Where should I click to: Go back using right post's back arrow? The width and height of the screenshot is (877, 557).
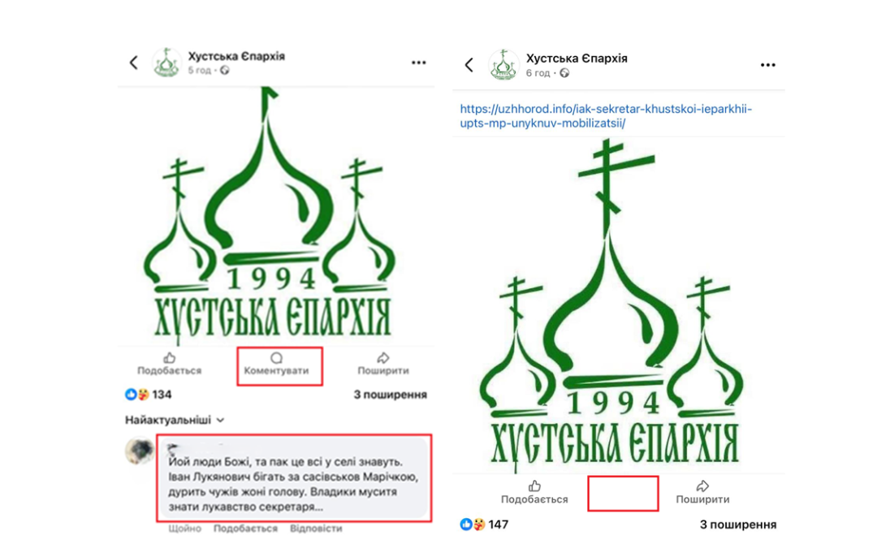pyautogui.click(x=469, y=65)
